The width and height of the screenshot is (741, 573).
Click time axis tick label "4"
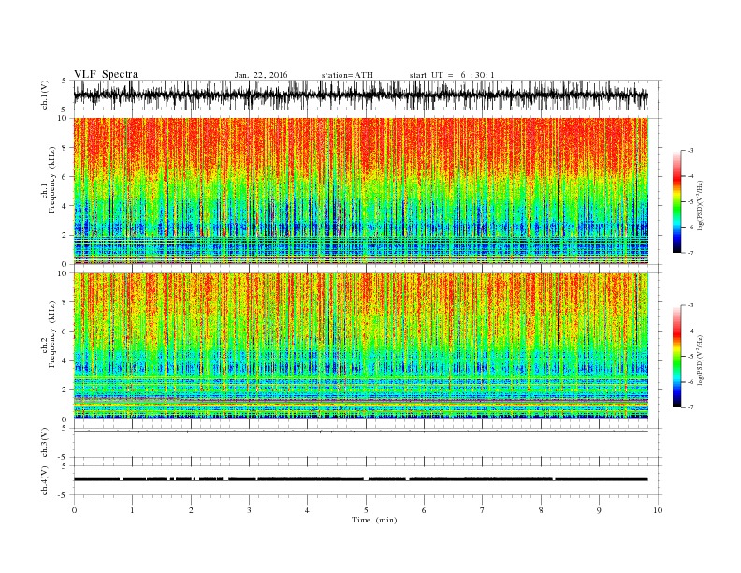tap(307, 510)
